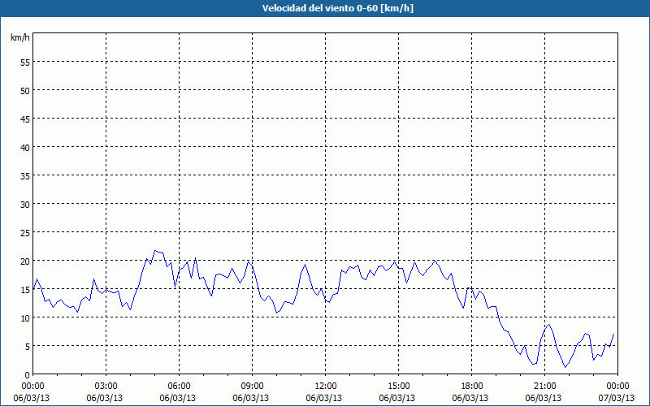This screenshot has height=406, width=650.
Task: Select the 5 y-axis label
Action: click(28, 347)
